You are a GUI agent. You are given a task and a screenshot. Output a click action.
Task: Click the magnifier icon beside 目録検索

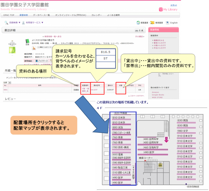tap(6, 23)
